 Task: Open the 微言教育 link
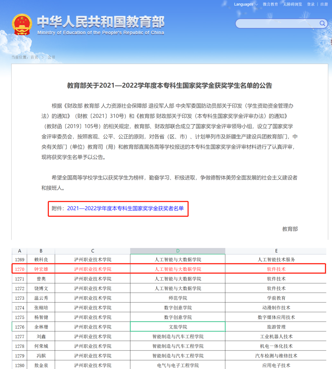(270, 4)
